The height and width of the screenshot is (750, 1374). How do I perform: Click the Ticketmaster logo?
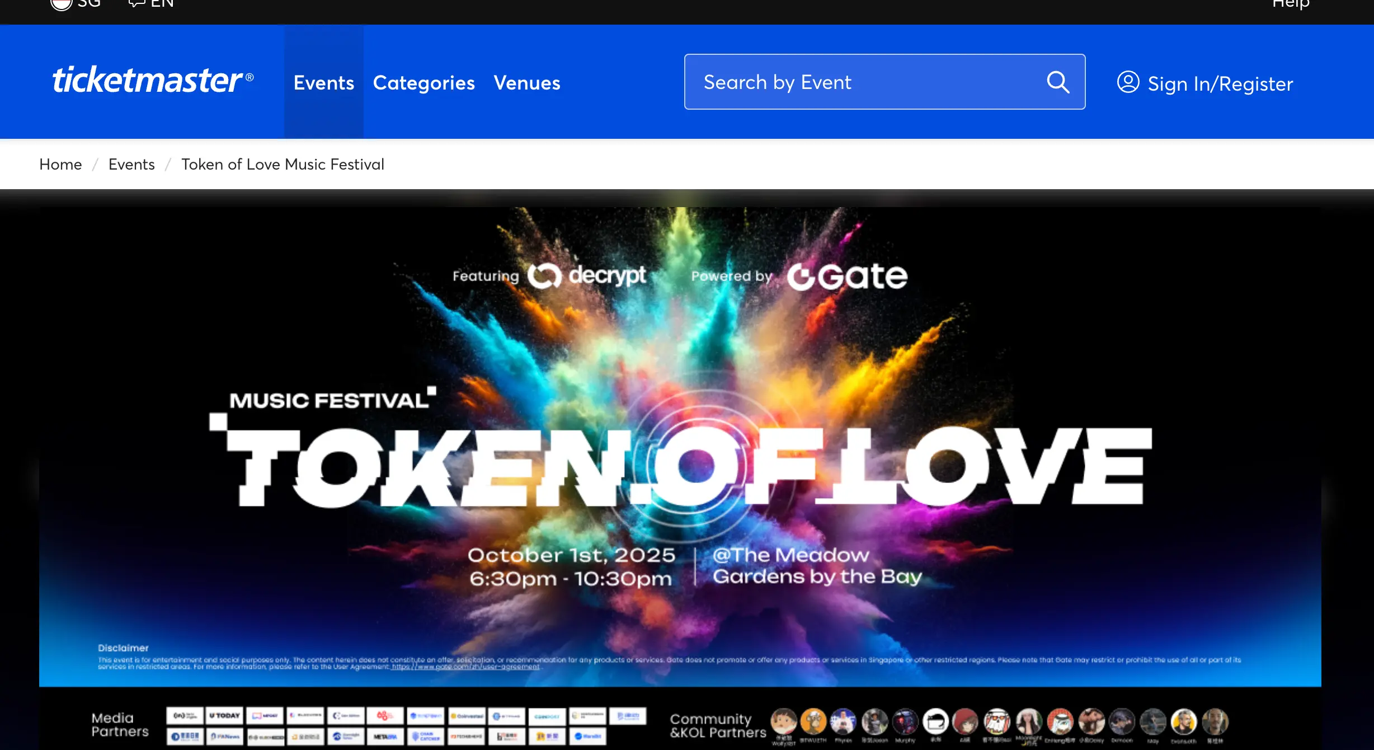pos(153,80)
